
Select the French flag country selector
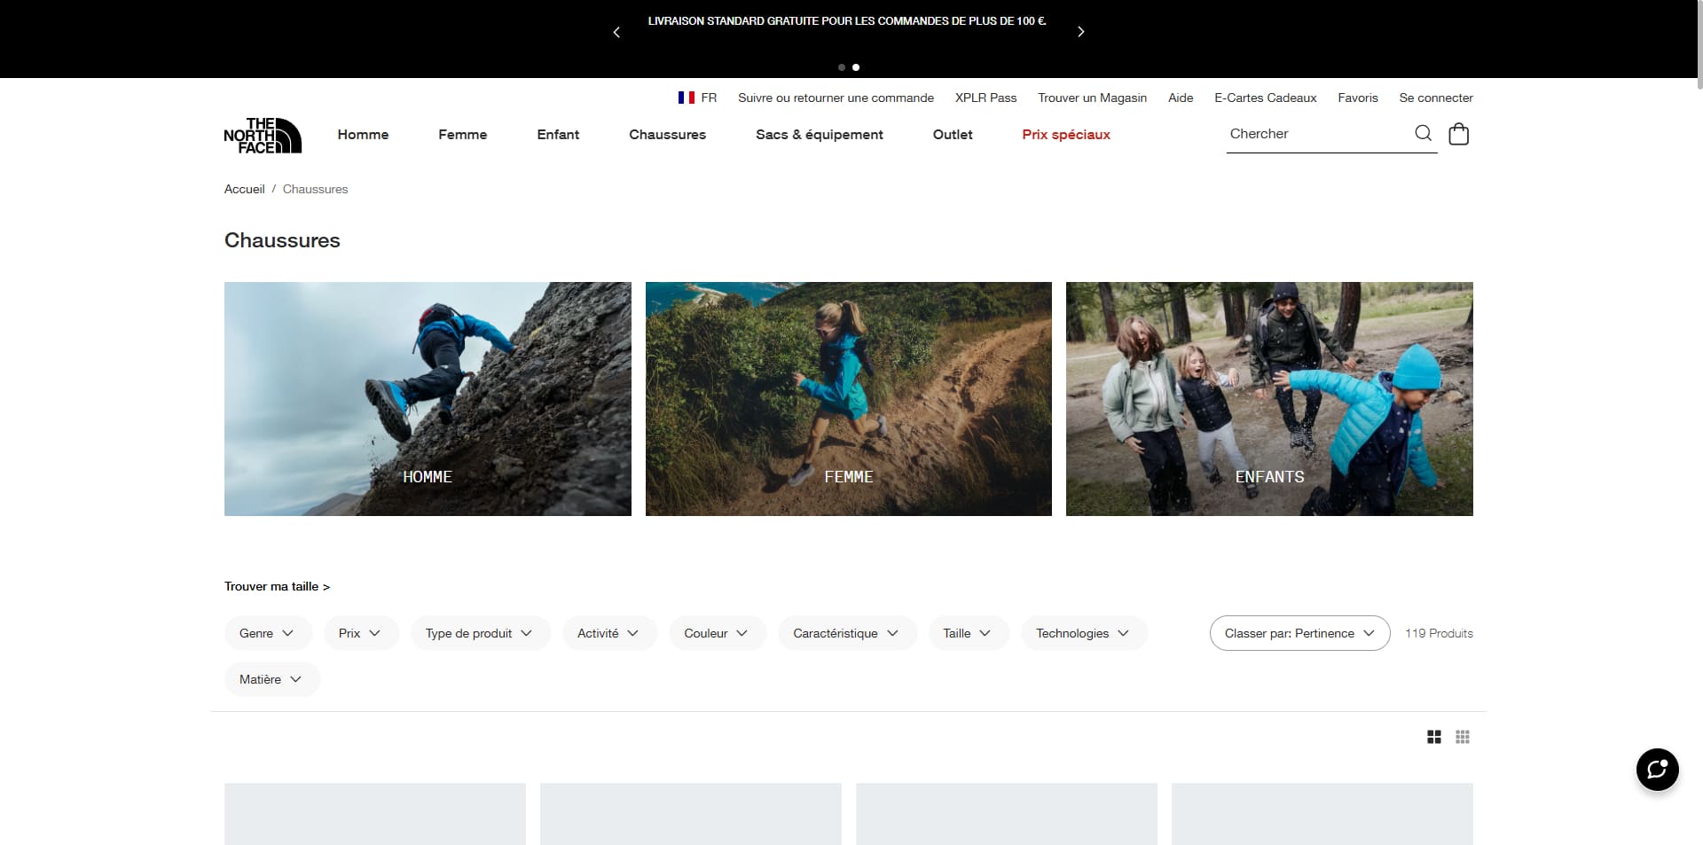pos(697,98)
